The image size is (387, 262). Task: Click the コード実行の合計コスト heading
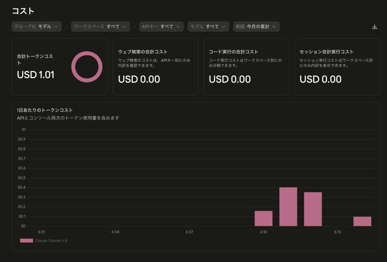234,52
